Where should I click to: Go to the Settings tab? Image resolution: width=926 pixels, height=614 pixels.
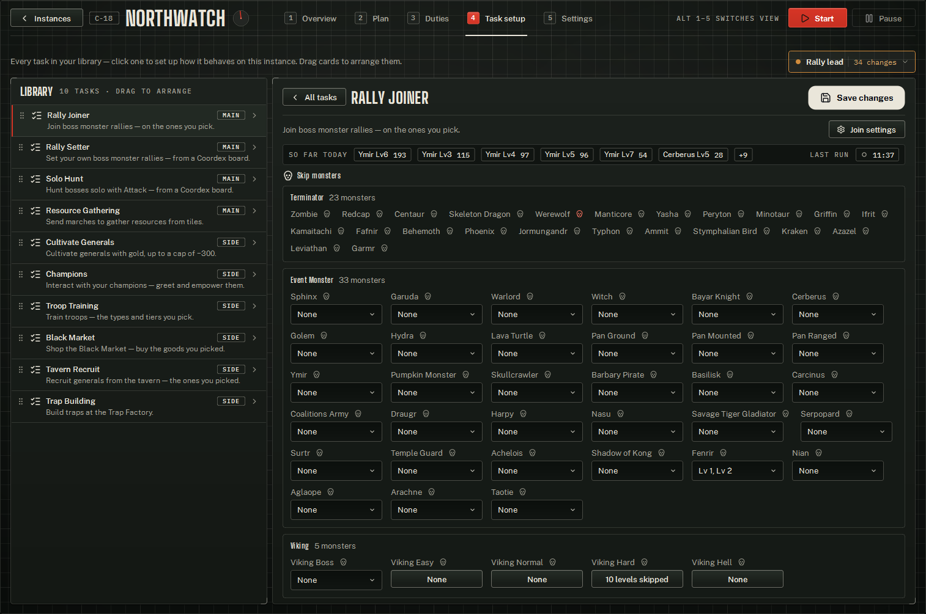point(568,18)
